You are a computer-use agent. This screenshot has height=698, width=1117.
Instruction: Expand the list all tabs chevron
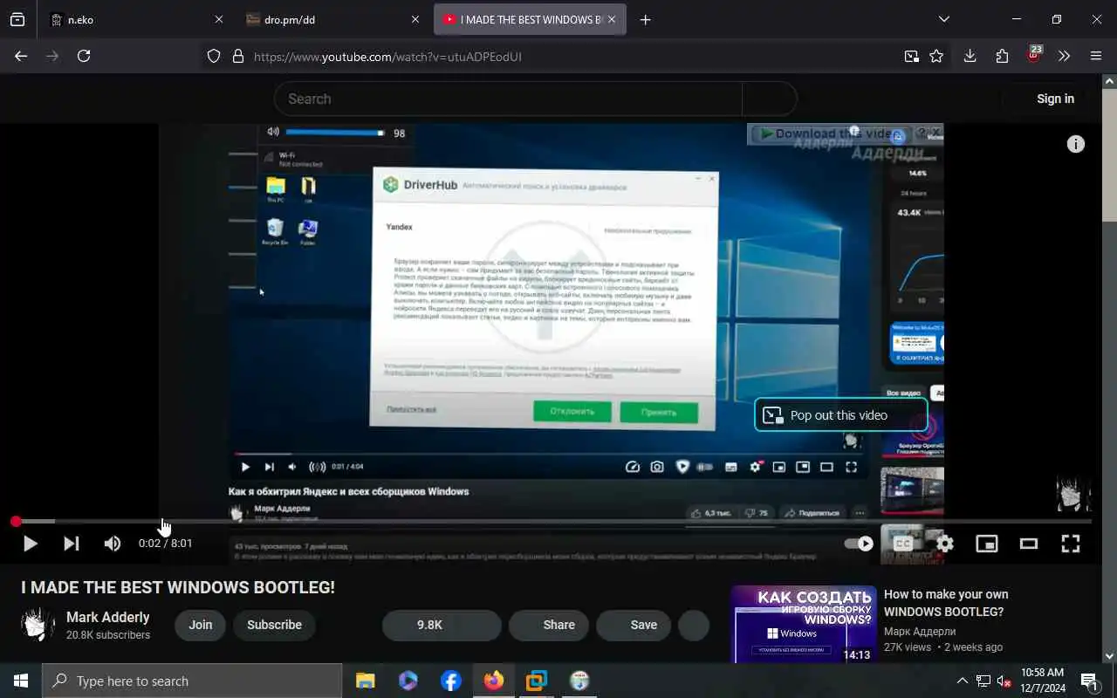click(x=943, y=19)
